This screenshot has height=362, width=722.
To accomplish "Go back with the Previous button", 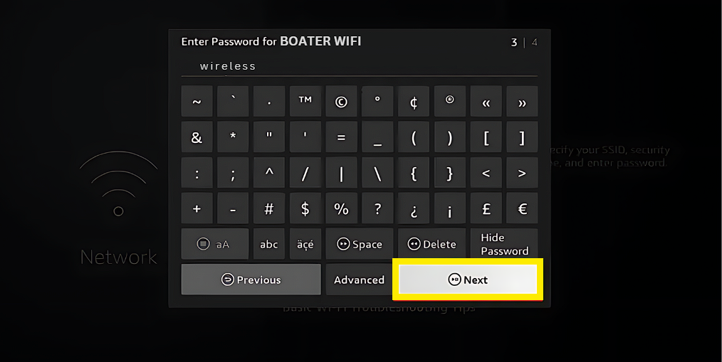I will 251,280.
